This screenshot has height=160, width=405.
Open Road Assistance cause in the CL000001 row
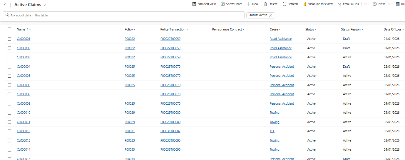pyautogui.click(x=281, y=39)
